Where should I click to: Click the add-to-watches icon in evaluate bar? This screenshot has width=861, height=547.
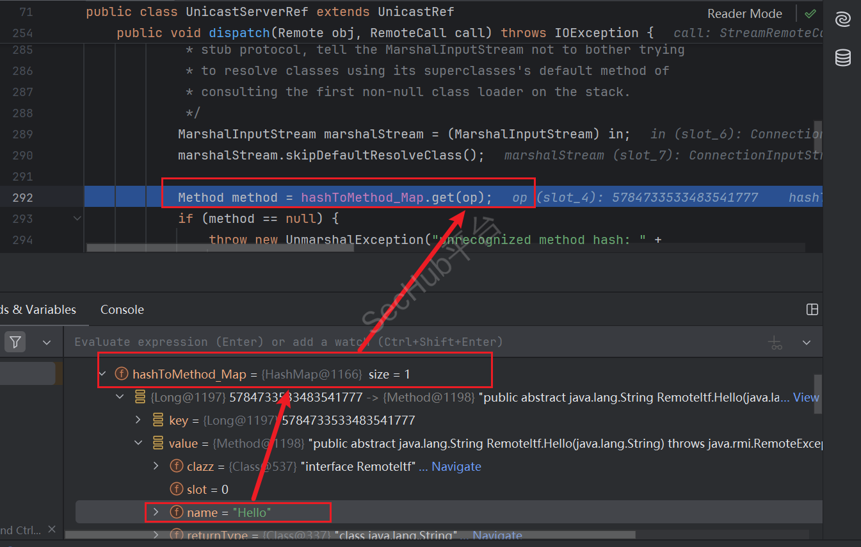[776, 343]
